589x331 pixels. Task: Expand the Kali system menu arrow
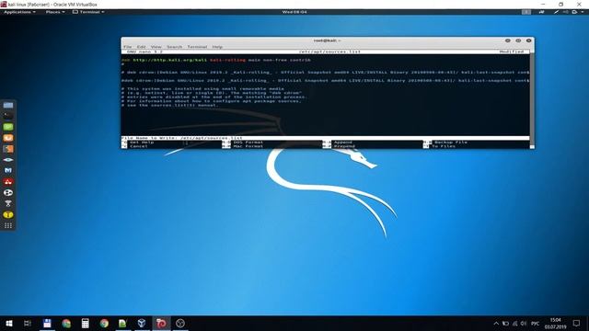tap(583, 12)
